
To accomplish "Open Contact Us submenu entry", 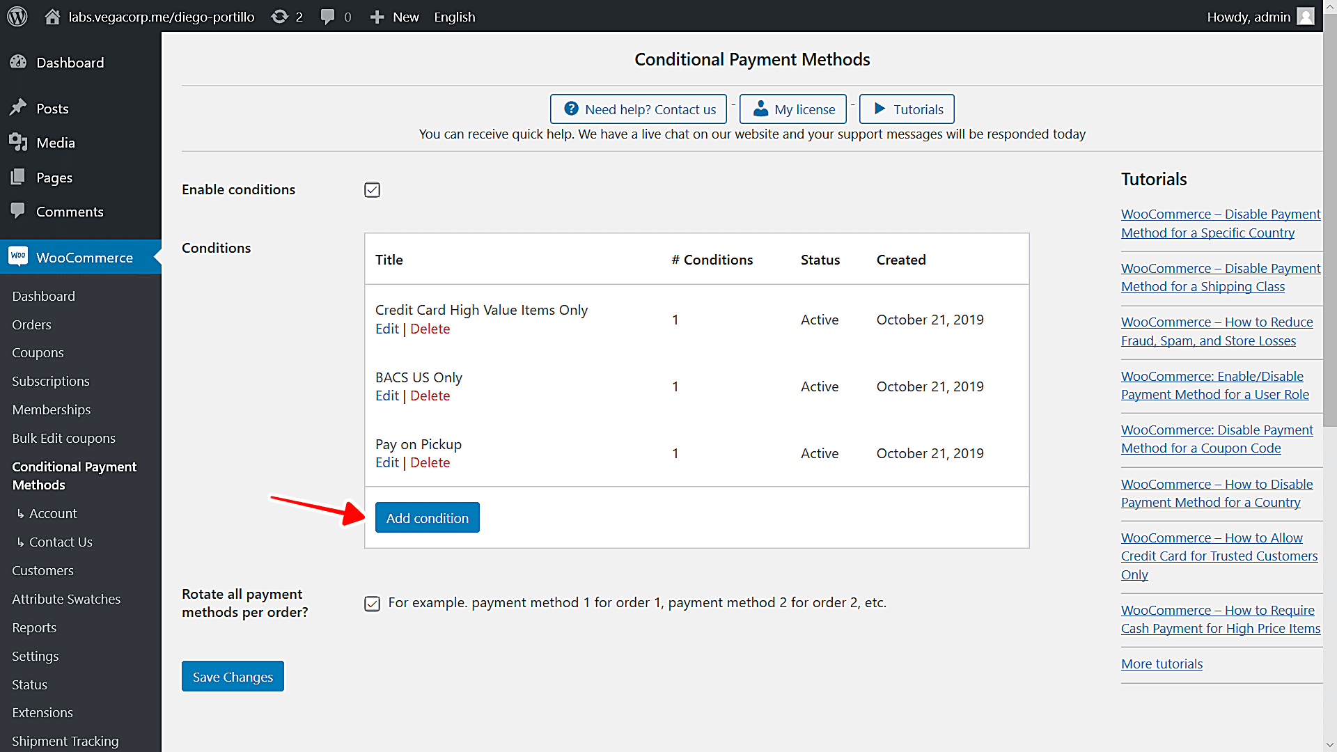I will click(61, 542).
